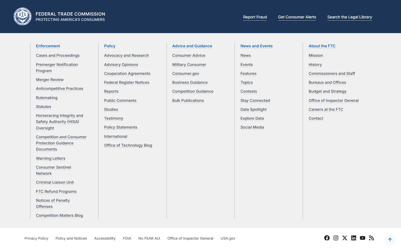Viewport: 401px width, 251px height.
Task: Select Get Consumer Alerts in header
Action: (297, 17)
